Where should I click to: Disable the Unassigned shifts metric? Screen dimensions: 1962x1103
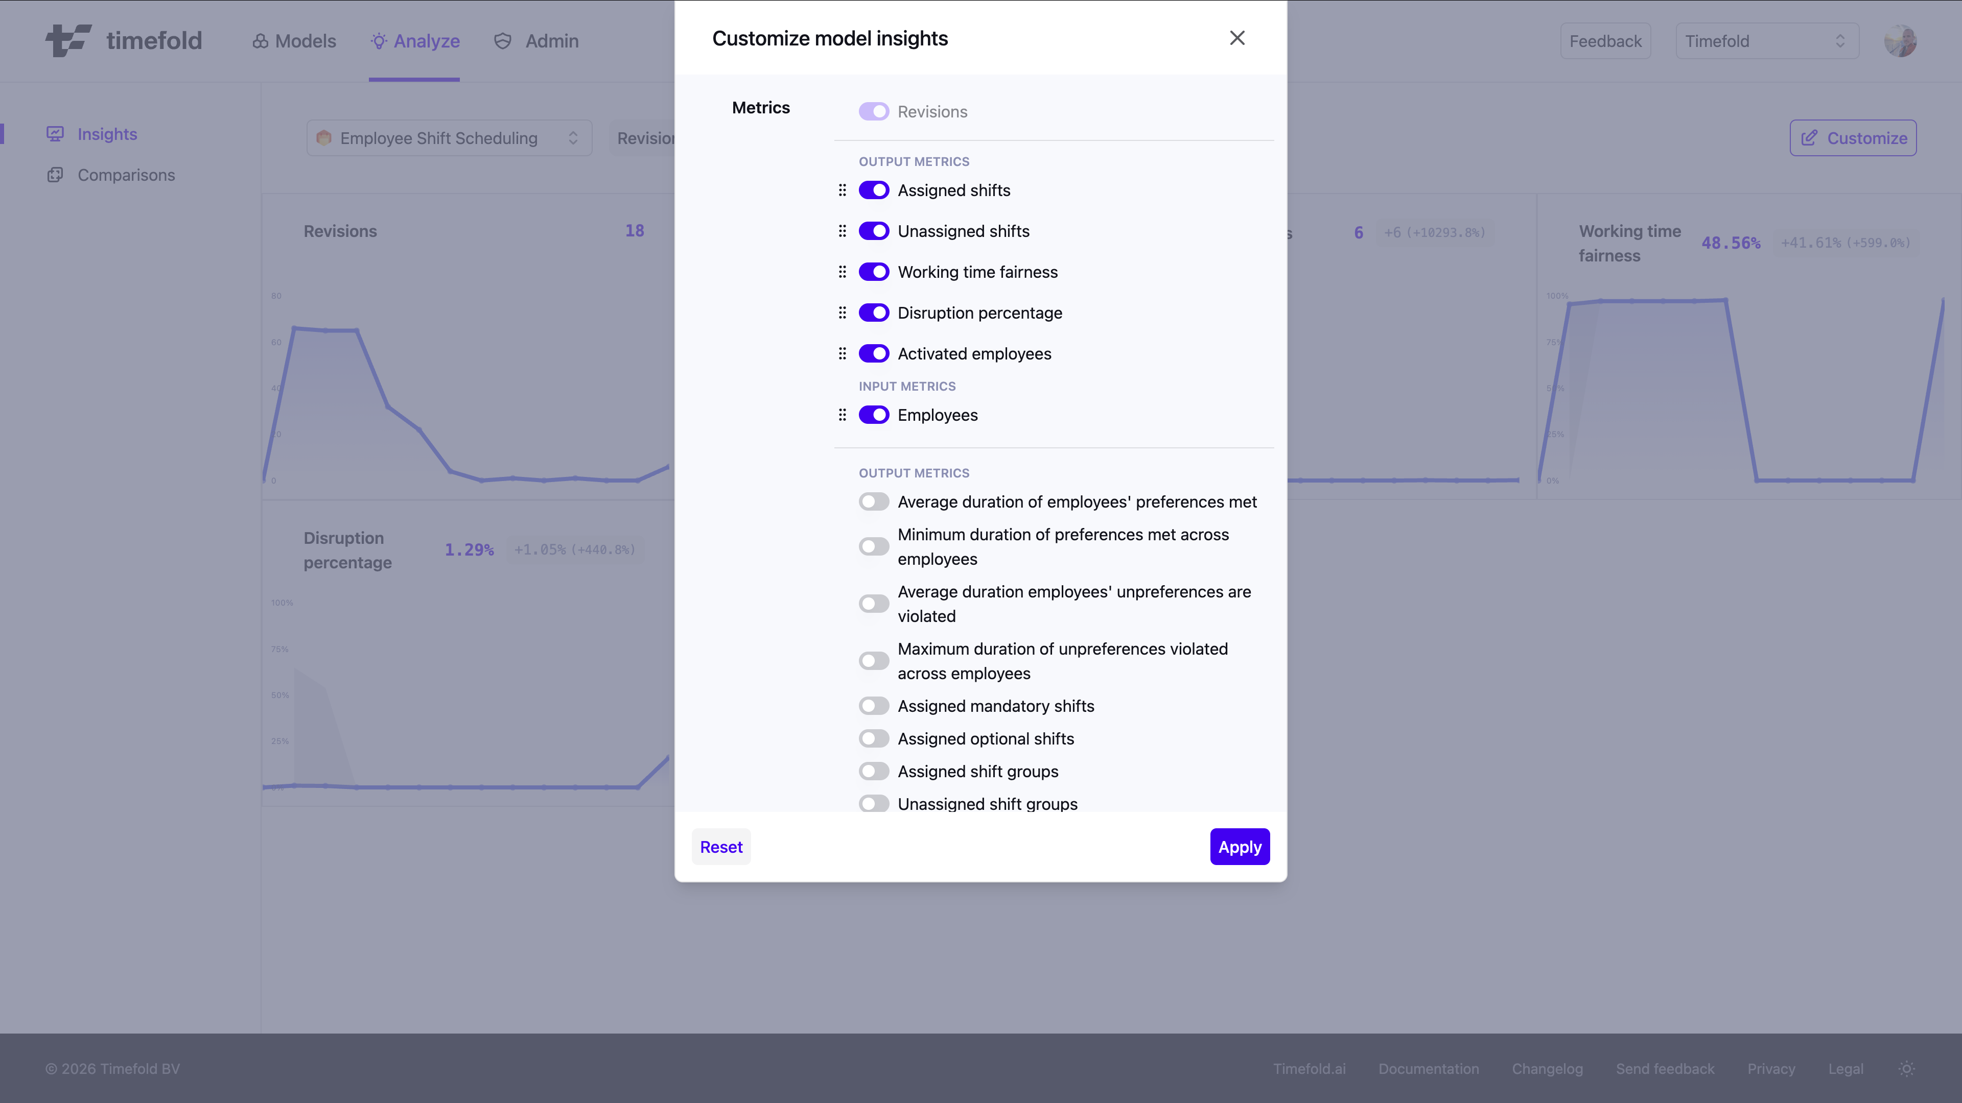coord(874,231)
